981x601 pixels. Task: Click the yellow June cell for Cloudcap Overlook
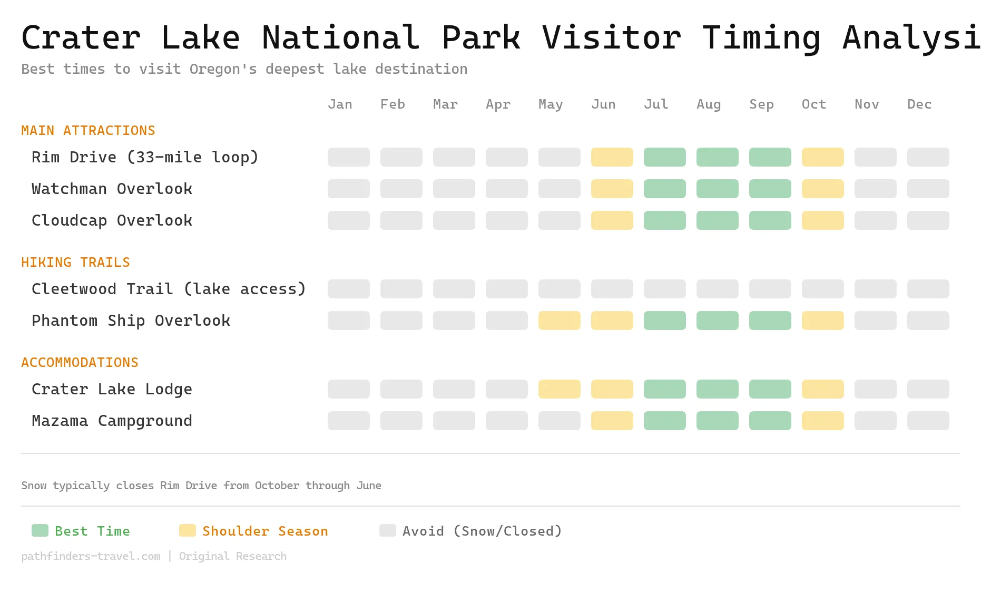click(612, 220)
